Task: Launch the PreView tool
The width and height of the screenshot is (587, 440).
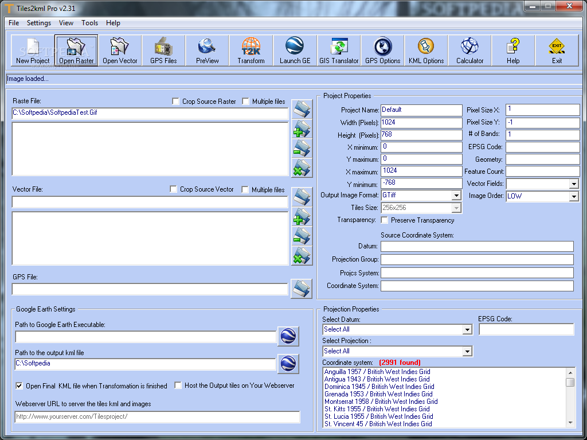Action: click(x=208, y=50)
